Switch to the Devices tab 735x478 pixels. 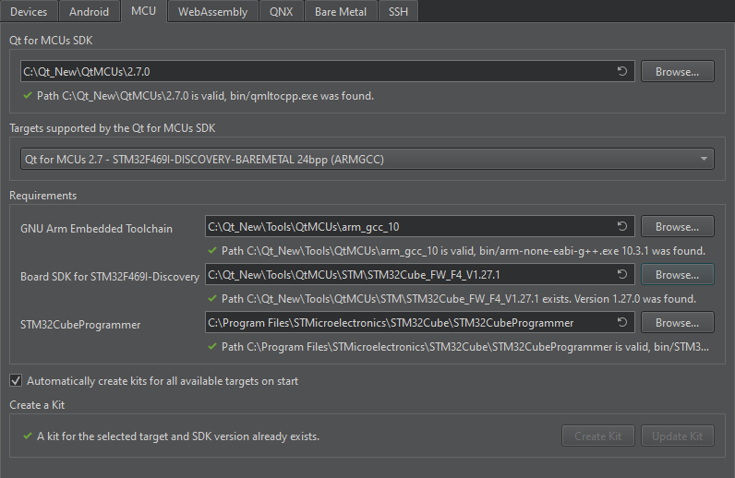pos(29,12)
